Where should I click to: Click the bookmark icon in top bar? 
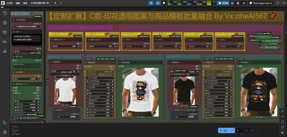[164, 3]
